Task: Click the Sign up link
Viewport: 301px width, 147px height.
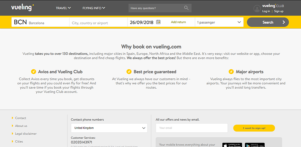Action: click(x=279, y=11)
